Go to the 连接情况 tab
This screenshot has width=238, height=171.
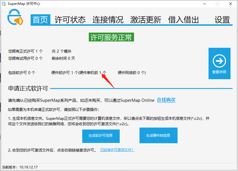point(108,20)
